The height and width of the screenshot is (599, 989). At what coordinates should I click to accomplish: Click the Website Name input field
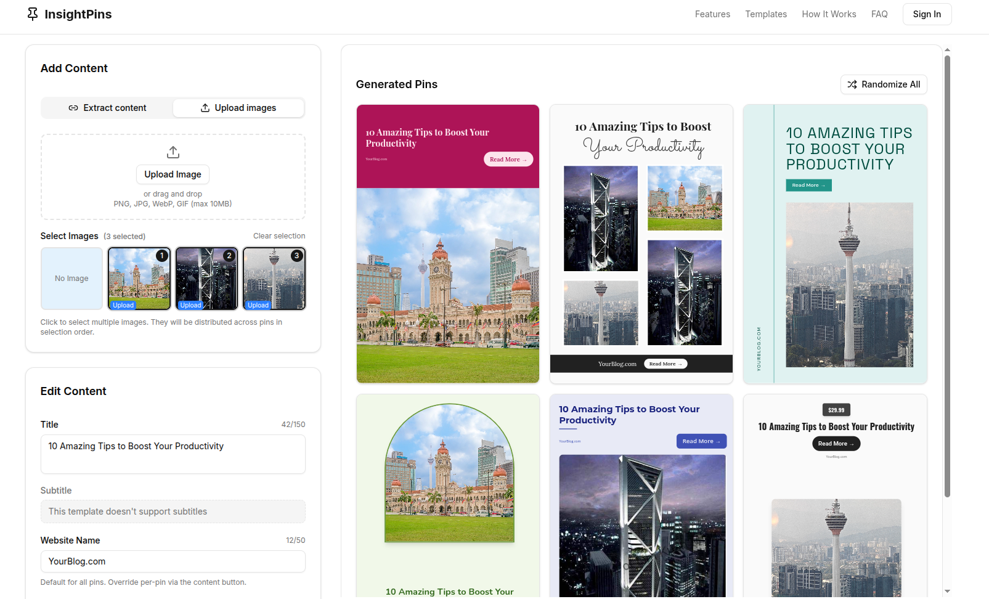tap(173, 561)
